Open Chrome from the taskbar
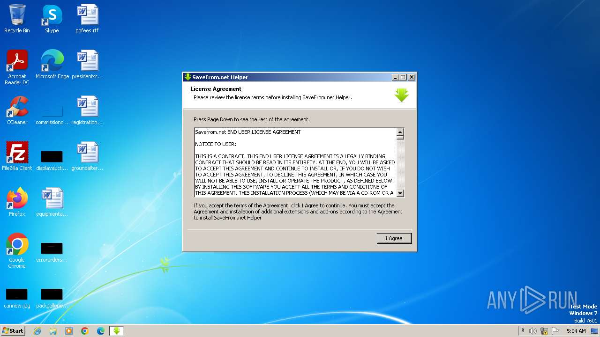 coord(85,331)
